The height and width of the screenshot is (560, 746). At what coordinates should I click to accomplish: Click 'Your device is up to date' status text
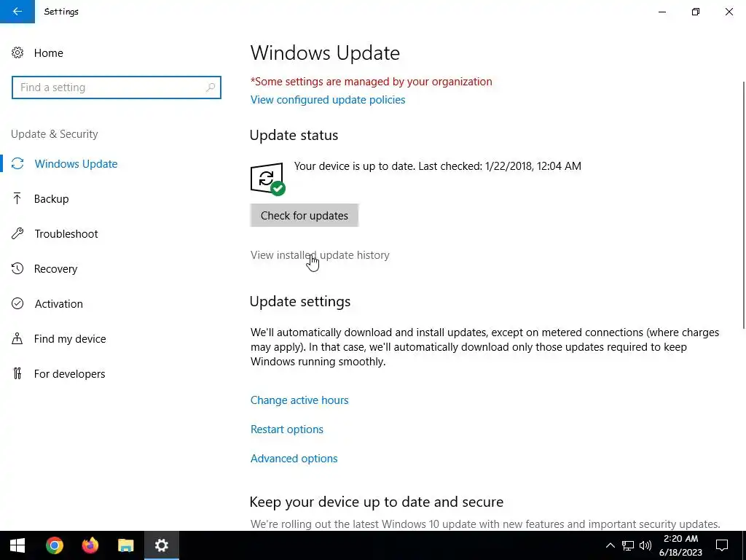(x=437, y=166)
